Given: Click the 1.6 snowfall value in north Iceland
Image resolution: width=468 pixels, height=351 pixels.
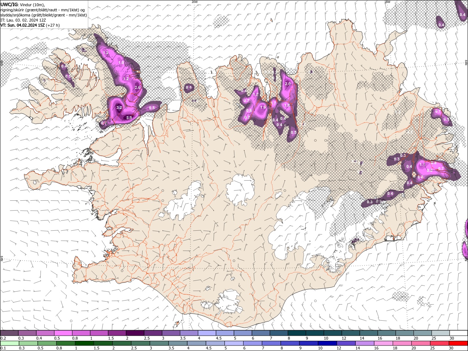Looking at the screenshot, I should [x=263, y=107].
